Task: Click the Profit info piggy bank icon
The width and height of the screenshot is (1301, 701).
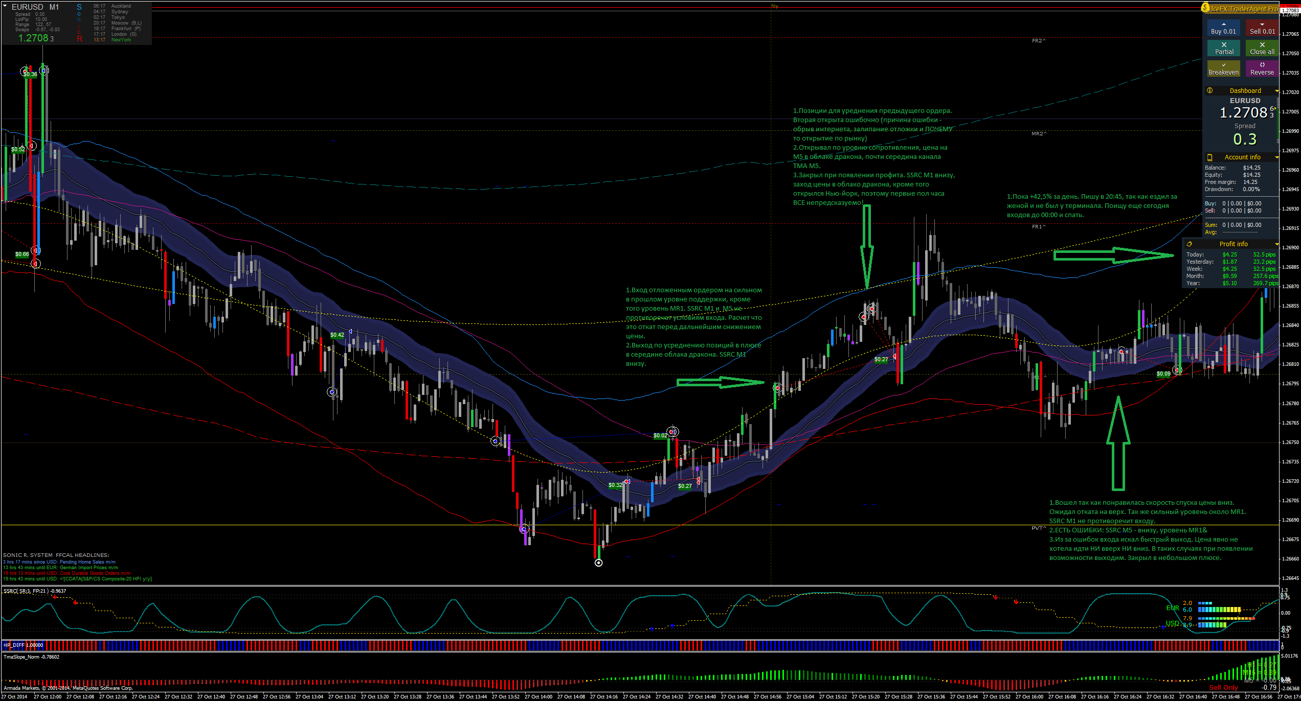Action: 1190,244
